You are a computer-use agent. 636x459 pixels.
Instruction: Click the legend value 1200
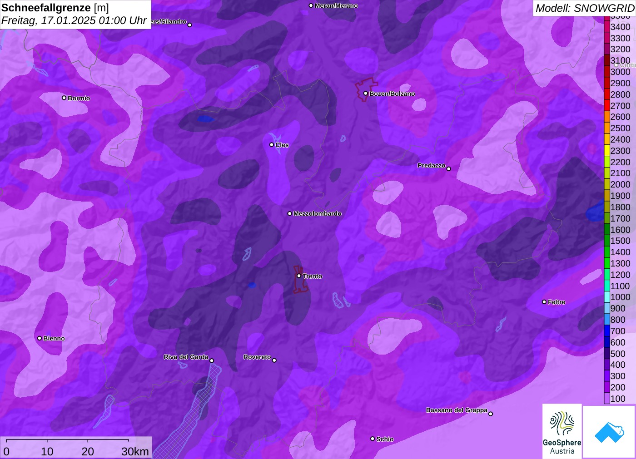pyautogui.click(x=621, y=275)
